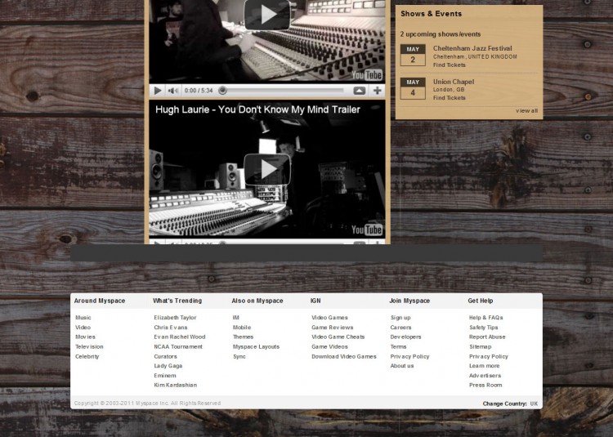Click the MAY 4 date badge
The height and width of the screenshot is (437, 613).
[x=413, y=88]
